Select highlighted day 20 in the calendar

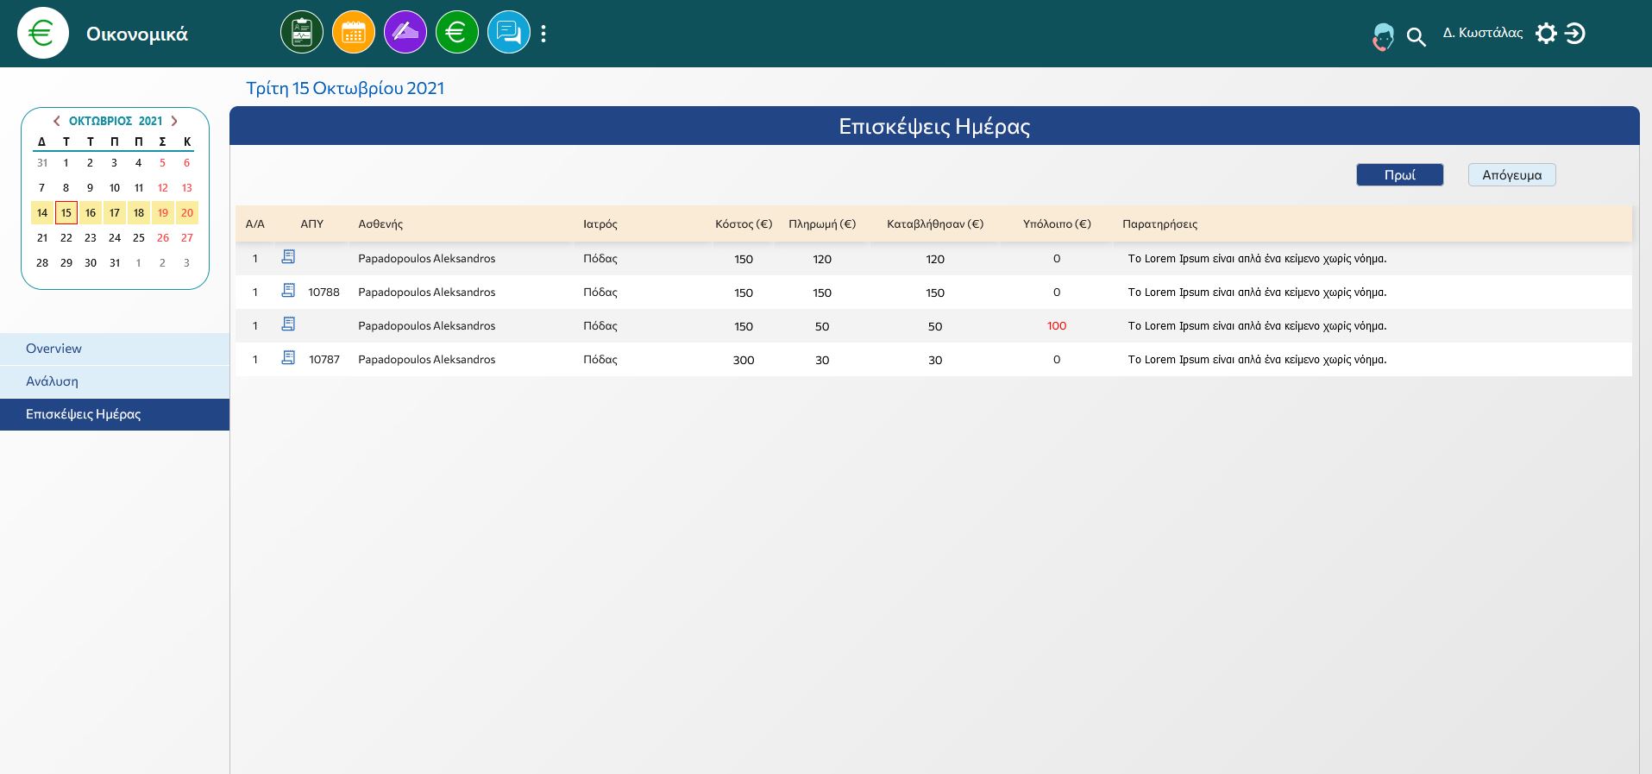point(187,213)
